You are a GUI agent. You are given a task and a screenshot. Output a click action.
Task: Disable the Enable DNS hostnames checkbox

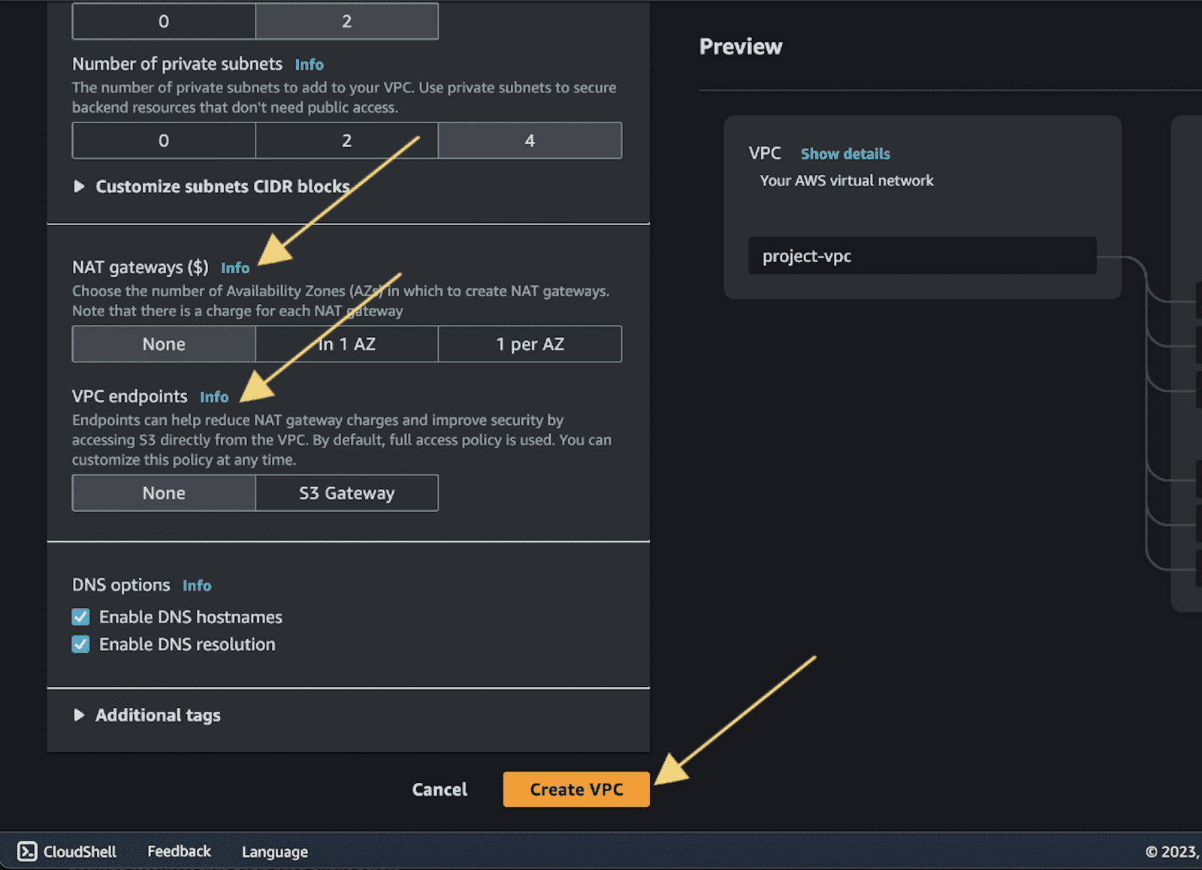click(x=80, y=616)
